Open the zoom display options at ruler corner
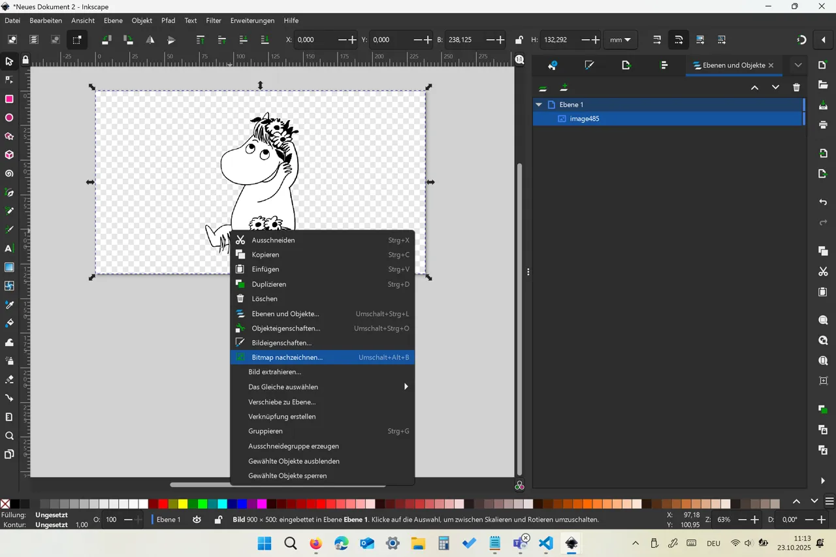836x557 pixels. click(x=519, y=60)
